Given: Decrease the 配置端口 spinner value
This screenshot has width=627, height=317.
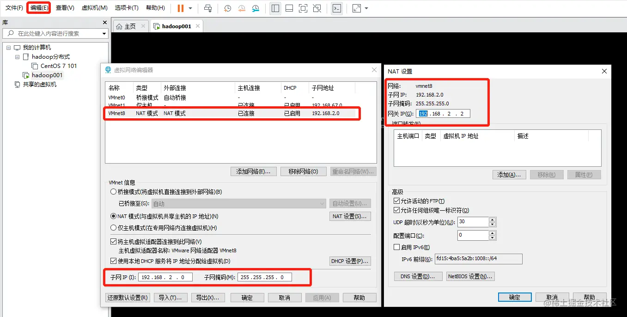Looking at the screenshot, I should [x=492, y=238].
